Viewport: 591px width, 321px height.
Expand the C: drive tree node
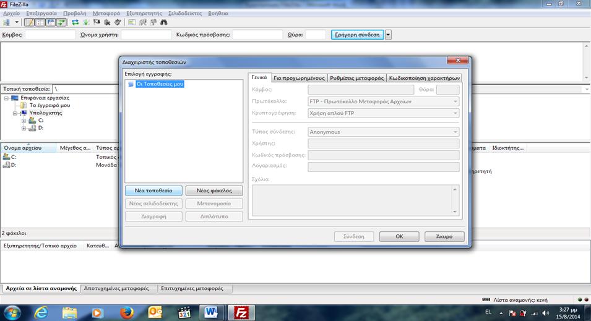(x=24, y=121)
